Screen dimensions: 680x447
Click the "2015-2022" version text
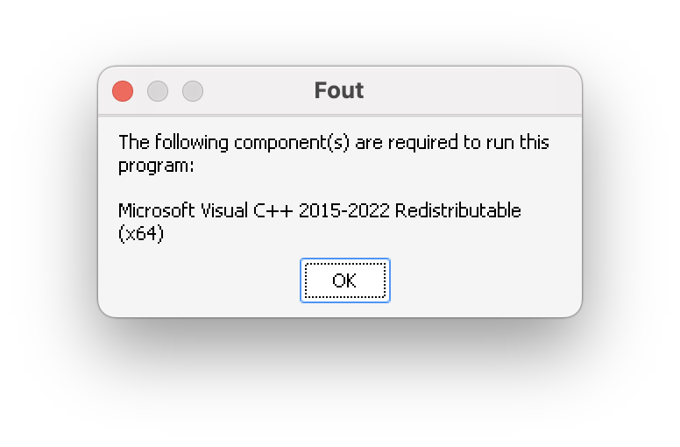coord(344,210)
